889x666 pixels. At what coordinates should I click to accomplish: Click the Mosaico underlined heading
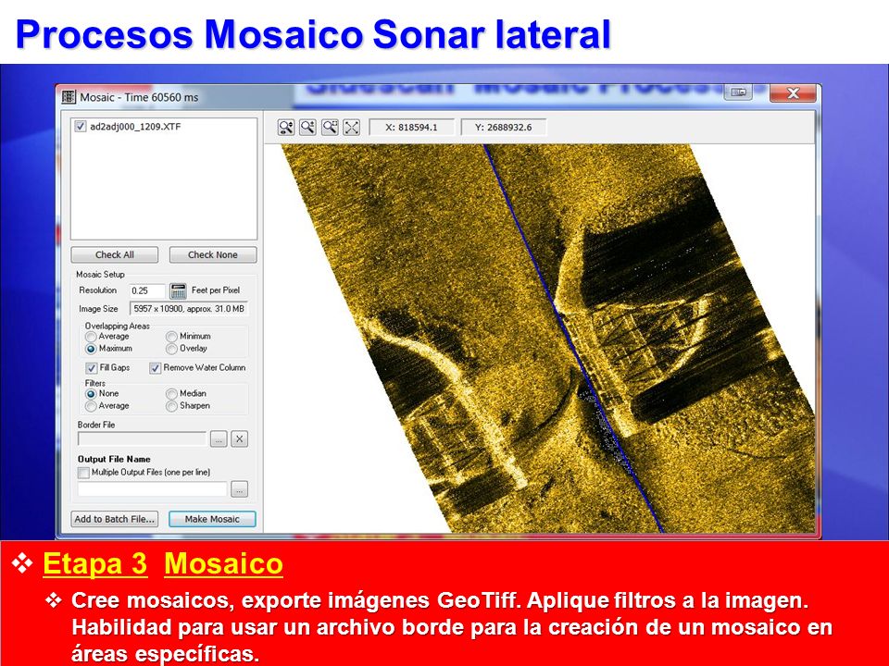223,563
